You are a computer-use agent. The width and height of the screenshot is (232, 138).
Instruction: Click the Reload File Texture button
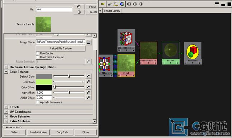[x=61, y=48]
